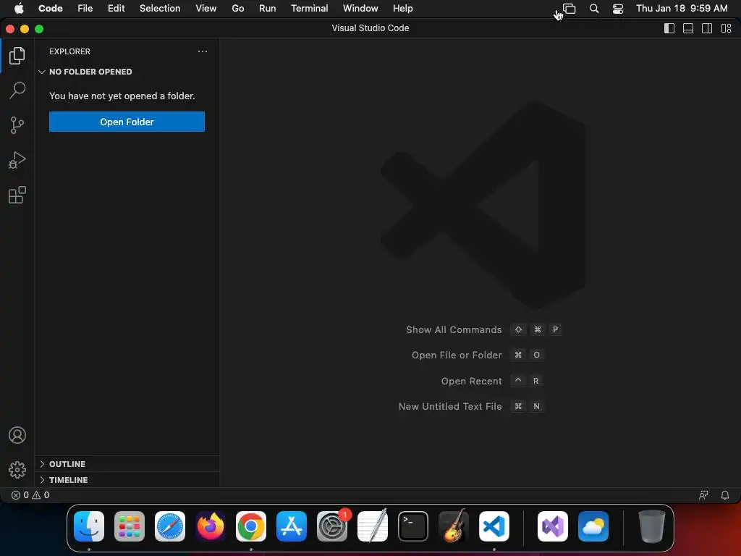The image size is (741, 556).
Task: Launch Google Chrome from the Dock
Action: click(251, 526)
